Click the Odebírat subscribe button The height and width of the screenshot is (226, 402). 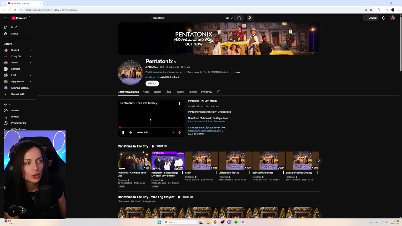152,83
